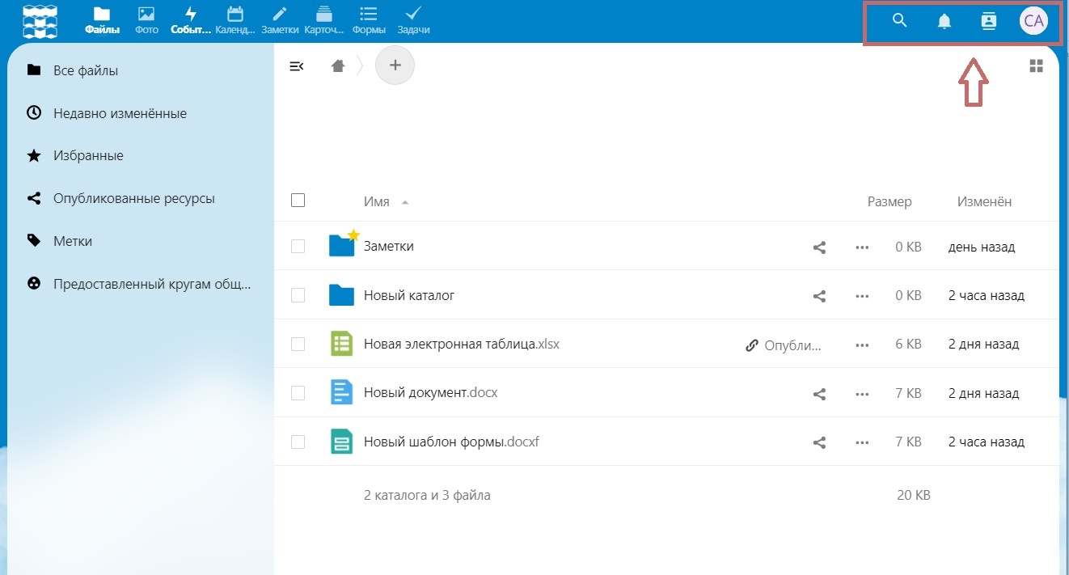Show notifications via the bell icon
This screenshot has height=575, width=1069.
point(944,22)
